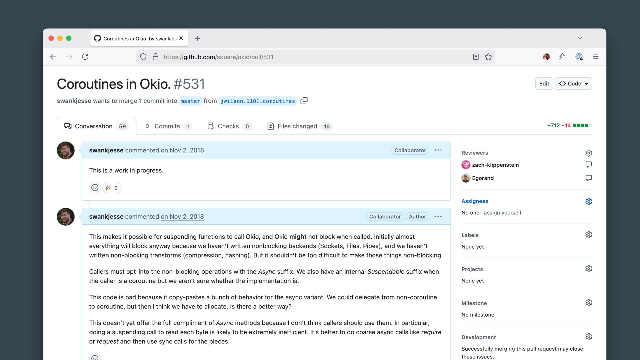This screenshot has height=360, width=640.
Task: Open the Code dropdown button
Action: coord(573,84)
